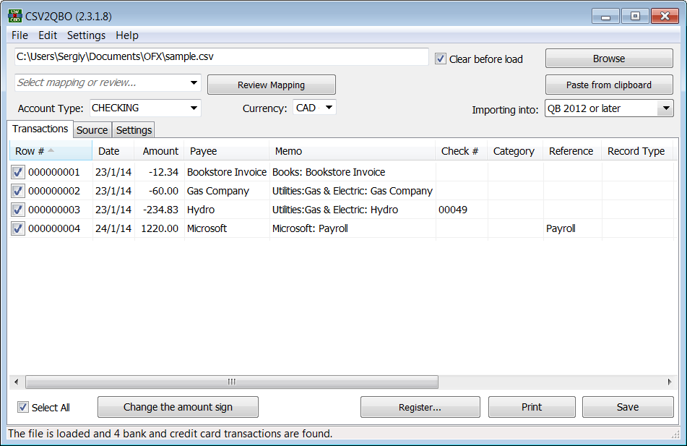Click the horizontal scrollbar thumb
This screenshot has width=687, height=446.
(232, 382)
